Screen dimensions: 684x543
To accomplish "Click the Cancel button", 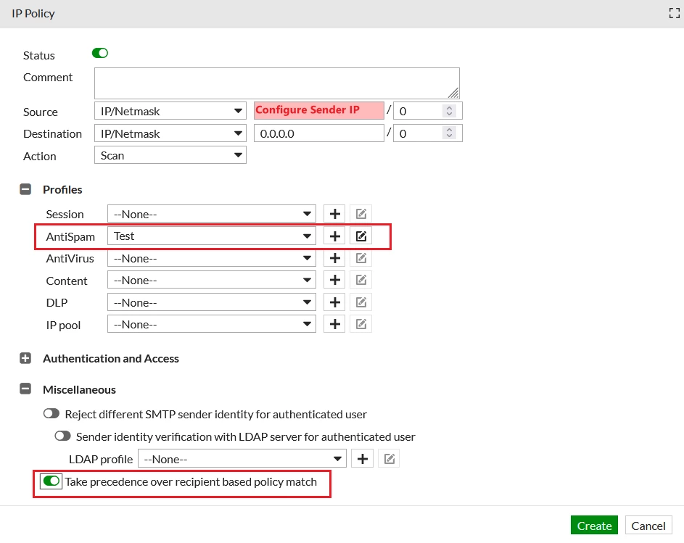I will tap(648, 526).
